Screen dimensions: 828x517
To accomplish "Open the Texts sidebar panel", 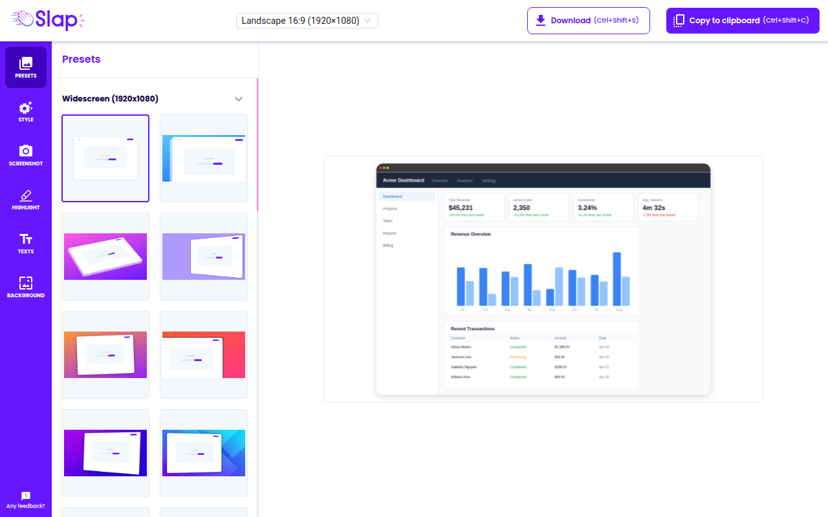I will coord(26,243).
